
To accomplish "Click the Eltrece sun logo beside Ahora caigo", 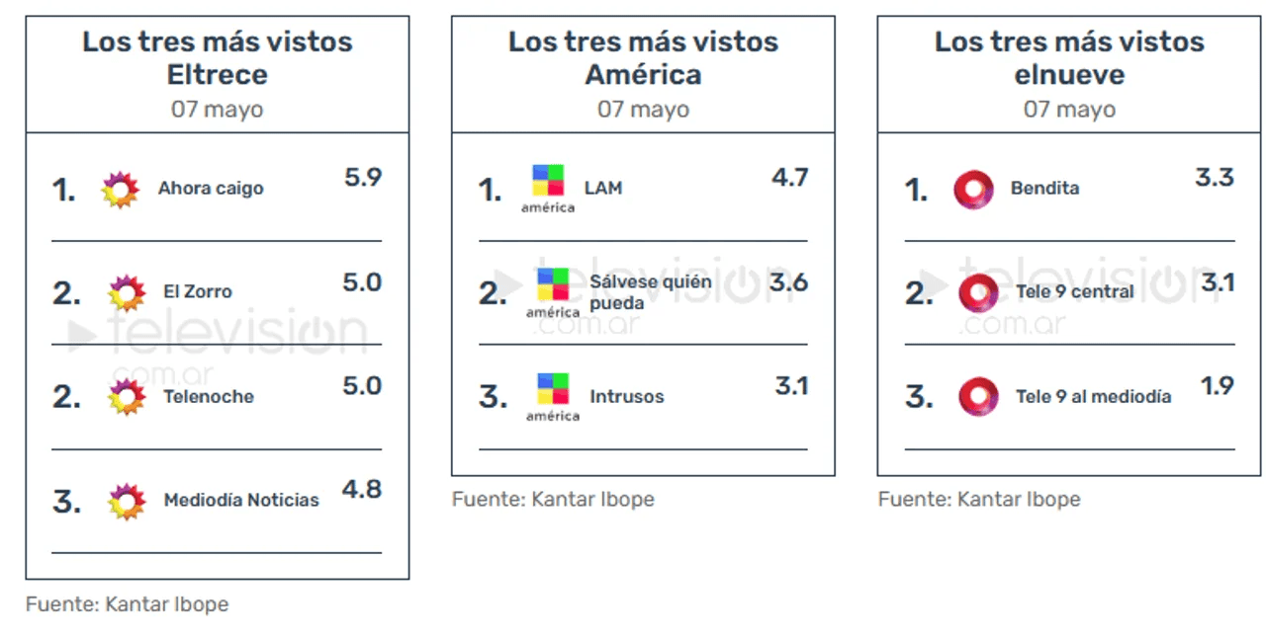I will tap(121, 189).
